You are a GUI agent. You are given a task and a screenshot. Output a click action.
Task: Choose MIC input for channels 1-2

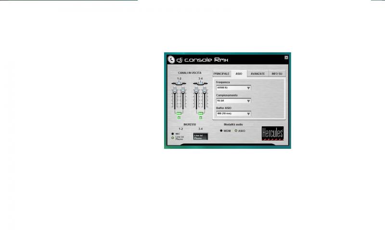pyautogui.click(x=173, y=134)
